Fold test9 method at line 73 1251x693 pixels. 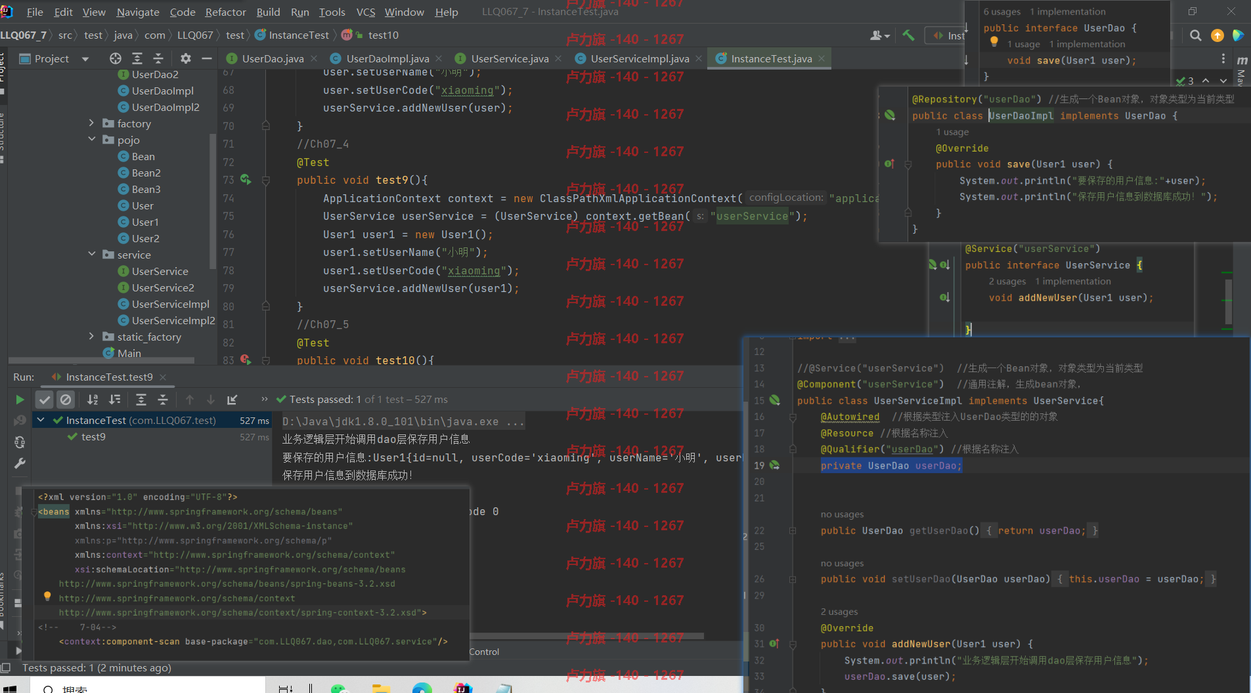click(x=266, y=180)
